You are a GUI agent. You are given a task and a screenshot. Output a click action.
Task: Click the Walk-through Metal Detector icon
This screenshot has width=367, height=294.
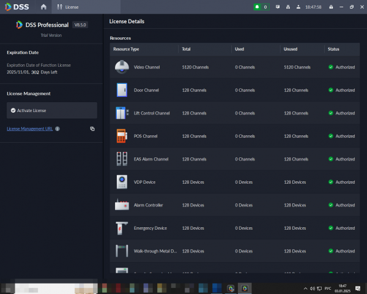[x=122, y=251]
